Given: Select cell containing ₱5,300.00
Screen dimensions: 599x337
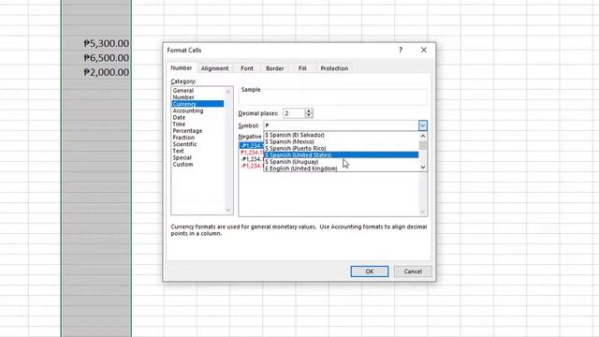Looking at the screenshot, I should click(x=96, y=43).
